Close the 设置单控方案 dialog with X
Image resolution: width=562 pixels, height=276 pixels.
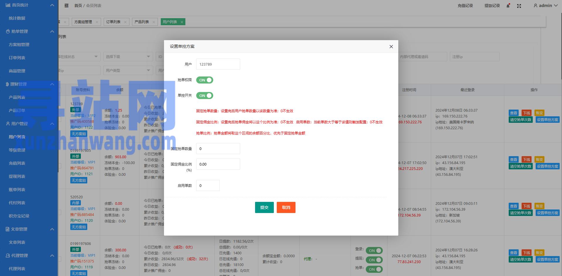point(391,47)
